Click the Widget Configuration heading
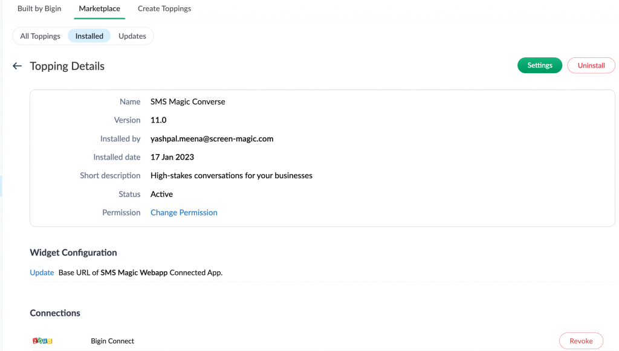The width and height of the screenshot is (619, 351). click(x=73, y=253)
